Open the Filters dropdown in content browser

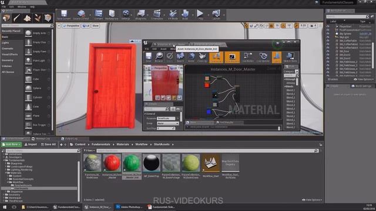coord(89,151)
